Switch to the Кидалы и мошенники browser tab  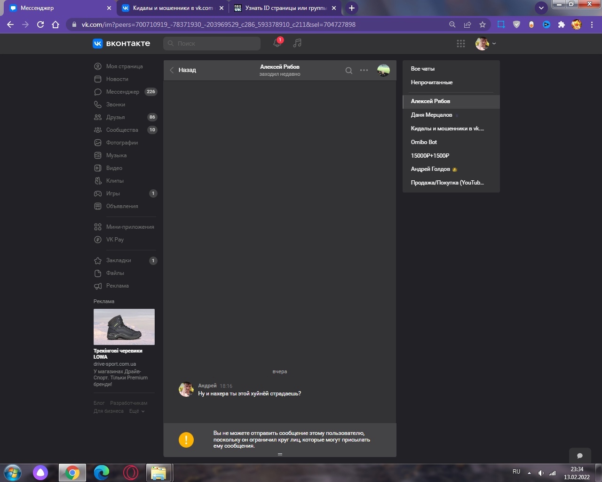(x=172, y=8)
